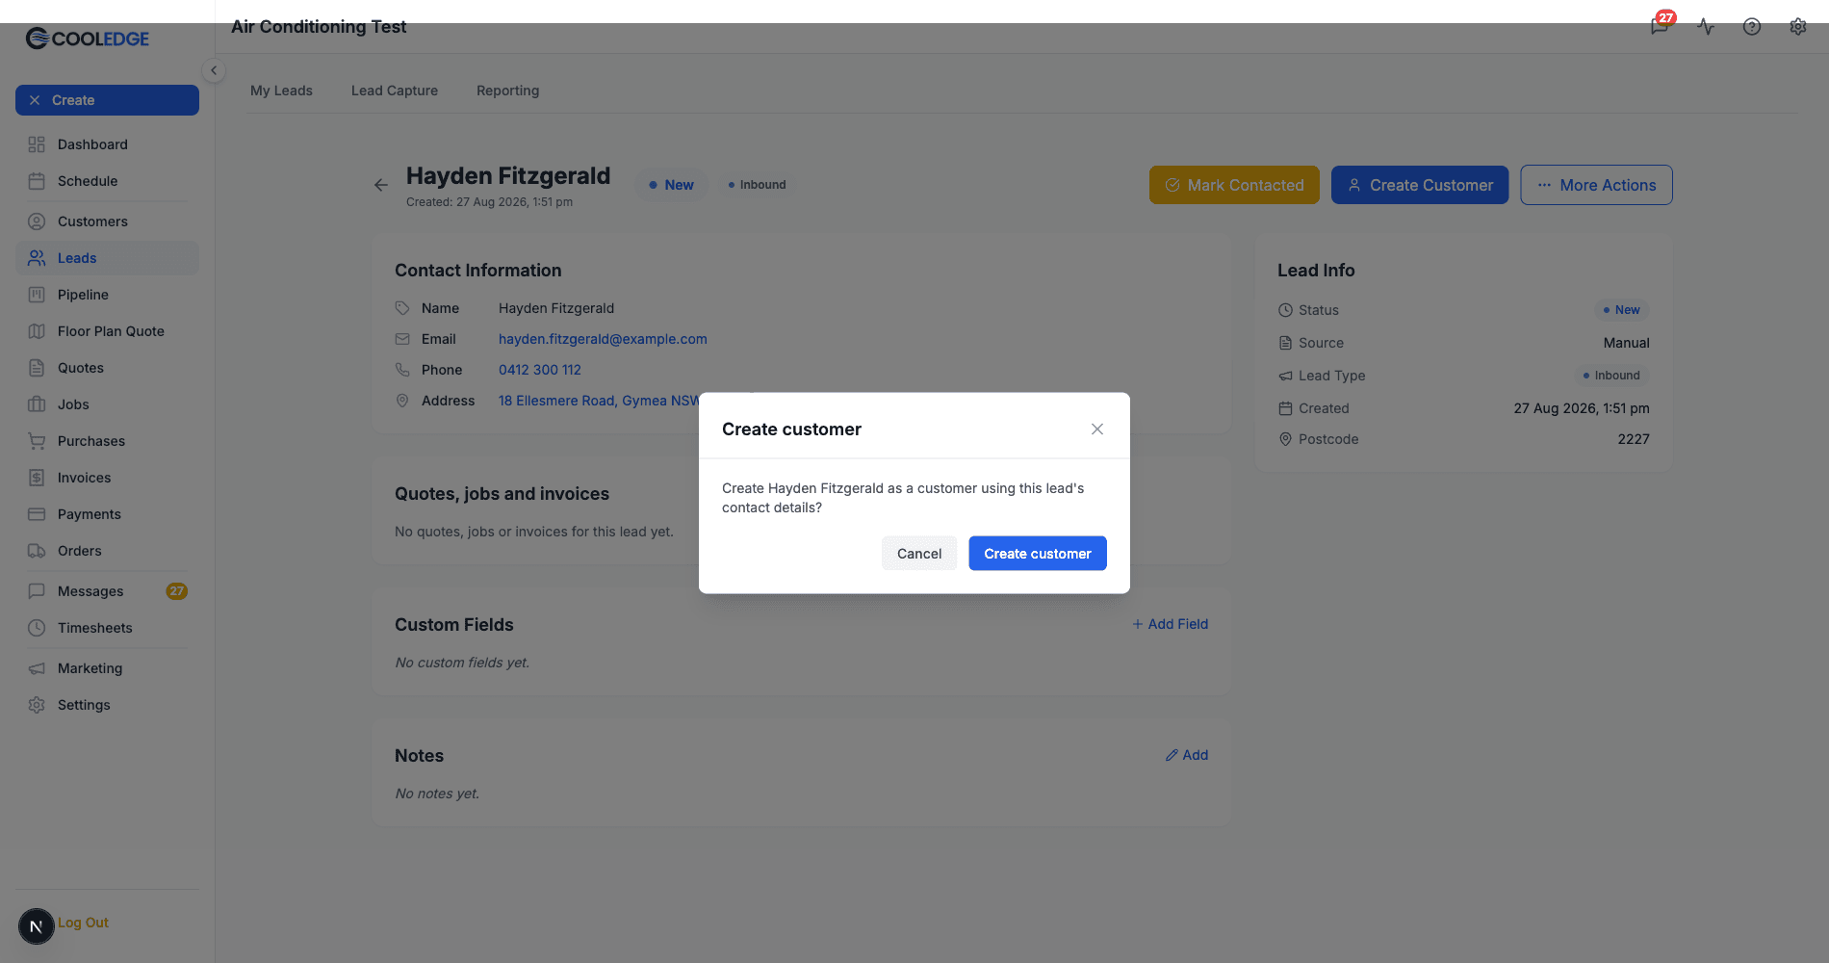Click the address 18 Ellesmere Road link
This screenshot has width=1829, height=963.
pyautogui.click(x=599, y=401)
